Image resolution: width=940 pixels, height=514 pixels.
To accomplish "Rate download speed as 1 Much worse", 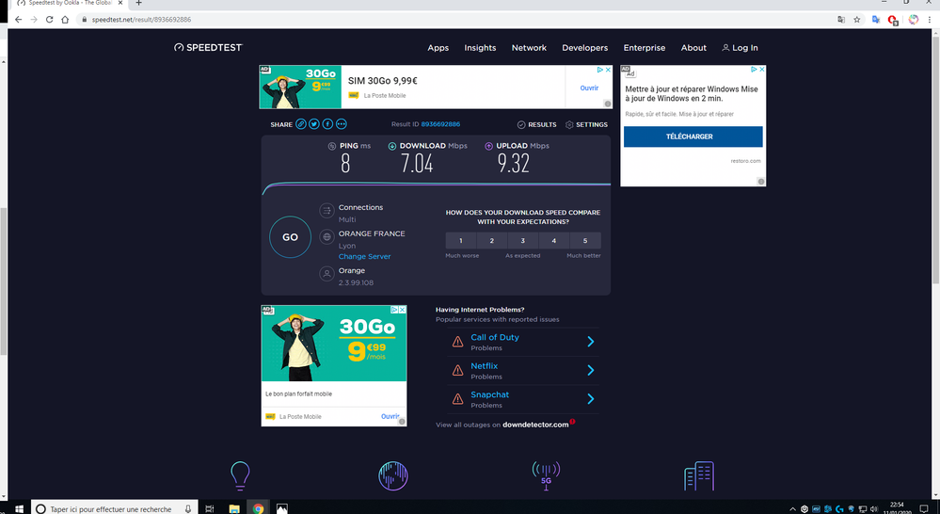I will click(461, 241).
